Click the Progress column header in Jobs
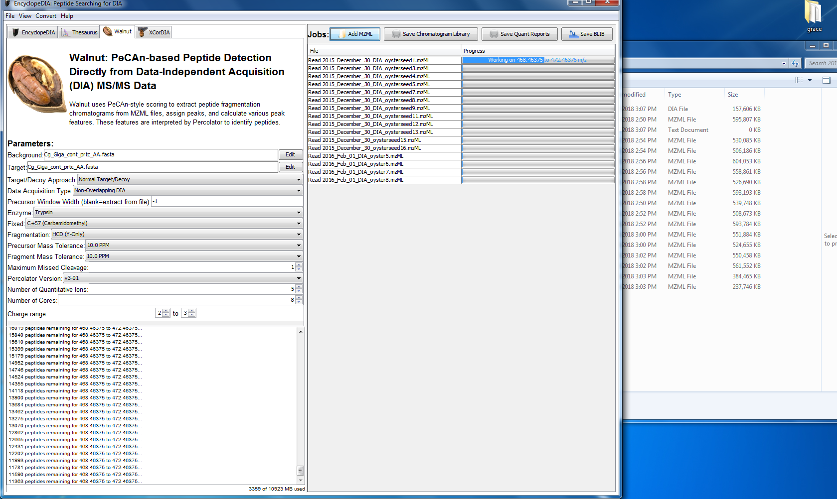This screenshot has width=837, height=499. 538,51
